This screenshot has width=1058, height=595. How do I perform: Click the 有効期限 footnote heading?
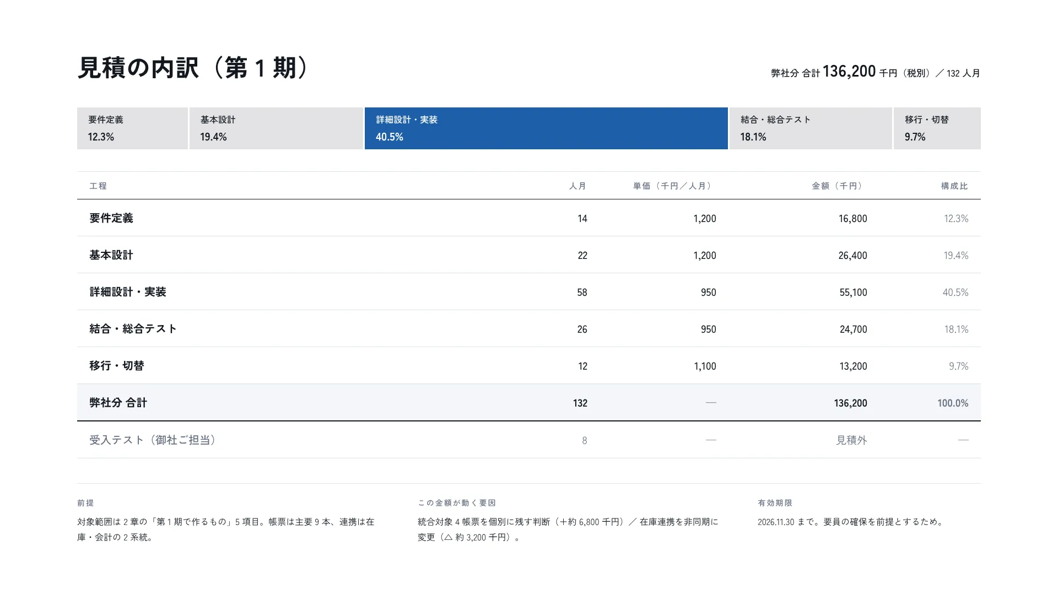point(775,503)
